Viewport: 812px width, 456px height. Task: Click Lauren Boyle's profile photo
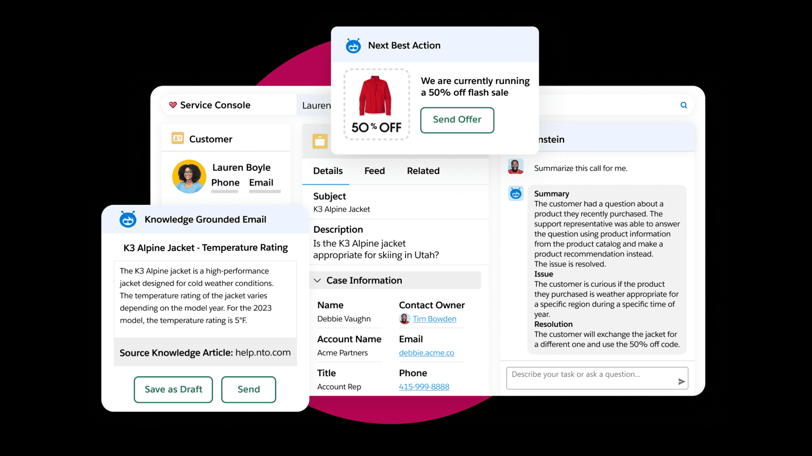pos(189,176)
